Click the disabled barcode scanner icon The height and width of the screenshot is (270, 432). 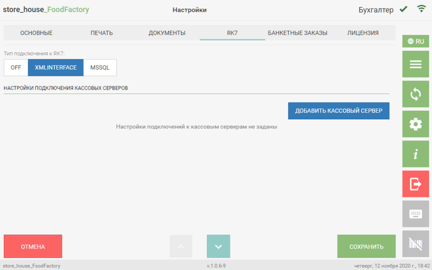pyautogui.click(x=415, y=244)
